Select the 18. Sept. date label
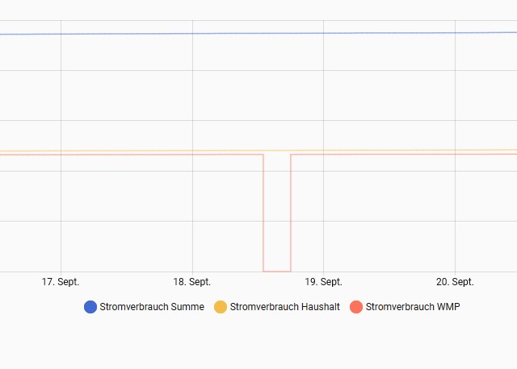Image resolution: width=517 pixels, height=369 pixels. pyautogui.click(x=192, y=282)
